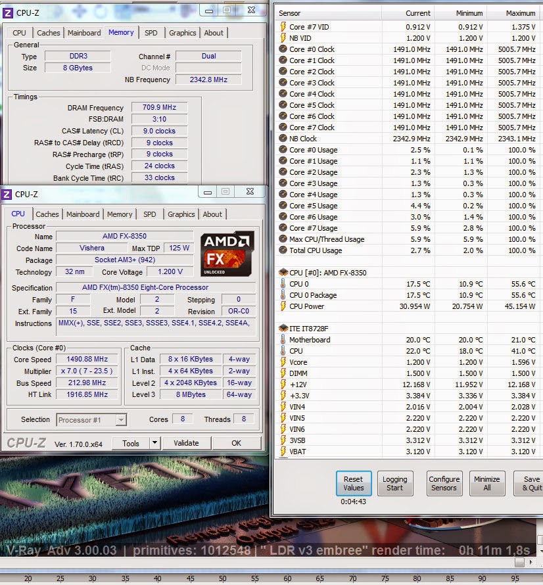Click the Sensor column header
Image resolution: width=543 pixels, height=585 pixels.
click(329, 13)
